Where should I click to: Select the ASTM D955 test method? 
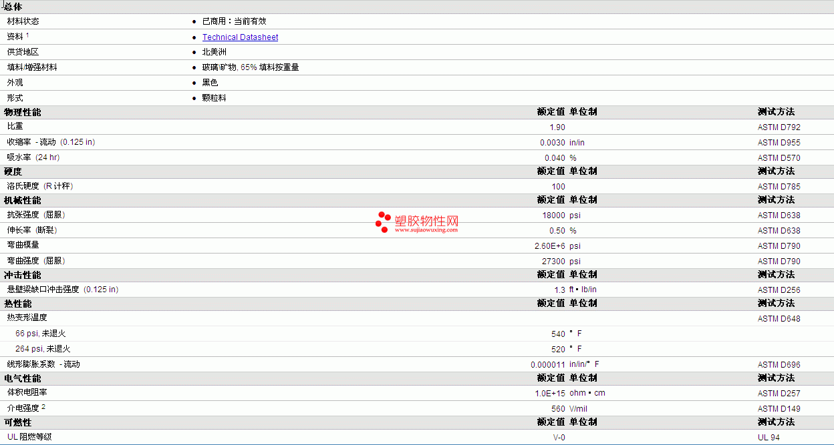779,143
